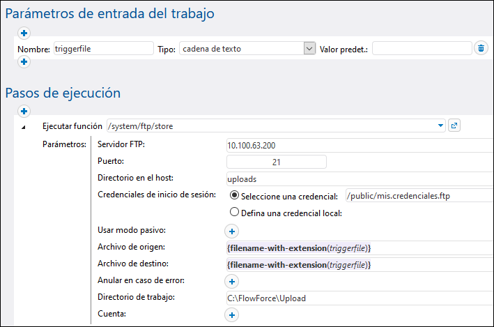Screen dimensions: 494x327
Task: Add value for Cuenta parameter
Action: [x=232, y=315]
